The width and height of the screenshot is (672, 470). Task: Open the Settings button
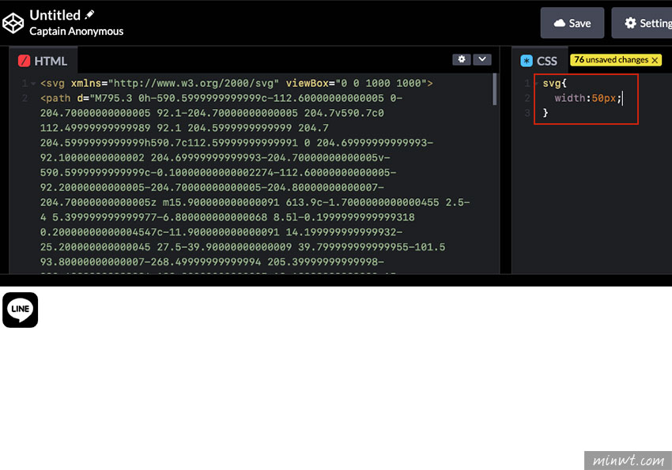(642, 23)
